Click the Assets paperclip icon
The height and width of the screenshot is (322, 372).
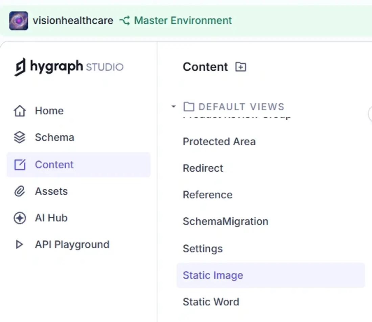click(20, 191)
